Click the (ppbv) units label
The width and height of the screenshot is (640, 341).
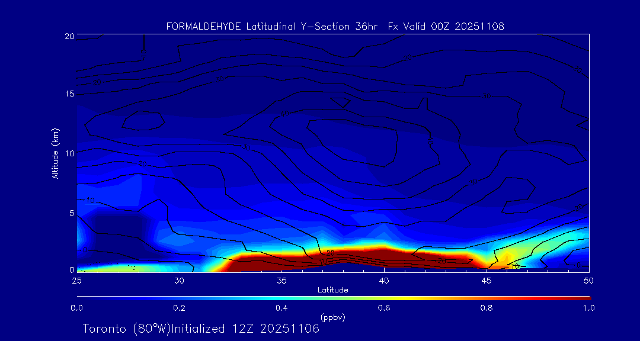pyautogui.click(x=332, y=317)
